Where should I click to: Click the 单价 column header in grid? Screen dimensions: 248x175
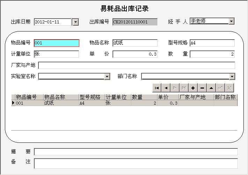pyautogui.click(x=168, y=97)
